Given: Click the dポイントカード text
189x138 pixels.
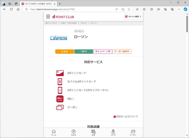Looking at the screenshot, I should point(77,73).
